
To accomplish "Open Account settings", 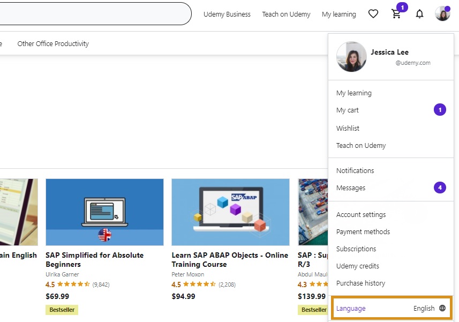I will 360,214.
